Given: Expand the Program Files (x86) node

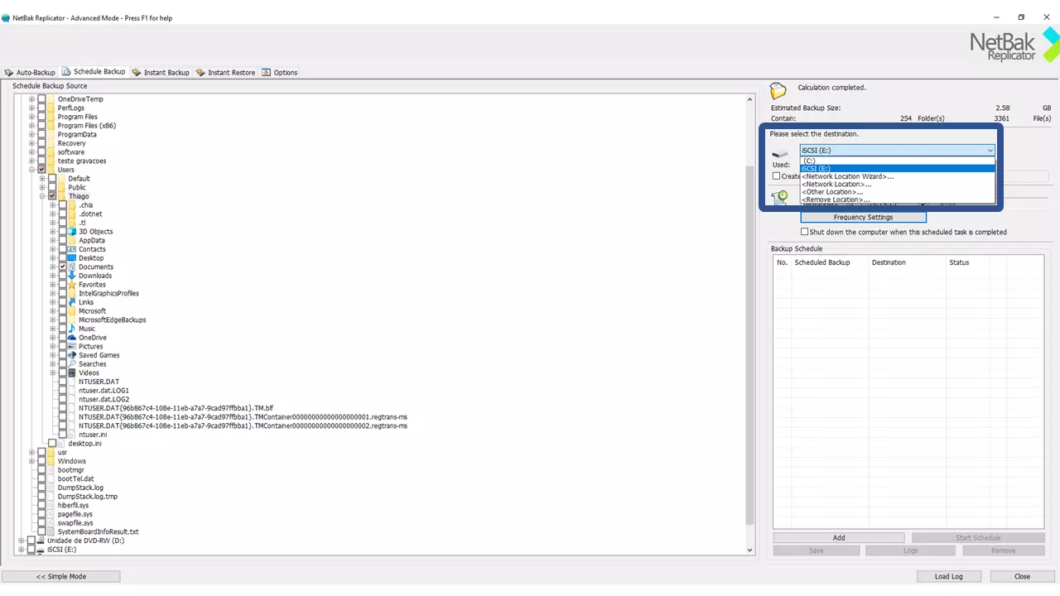Looking at the screenshot, I should point(32,126).
